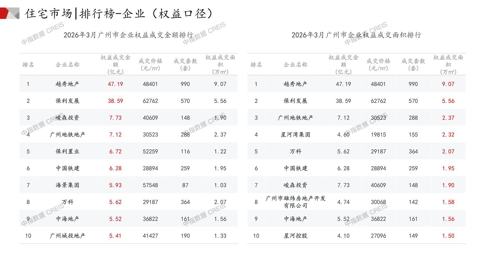Select the 星河控股 company cell
The height and width of the screenshot is (272, 485).
tap(295, 236)
